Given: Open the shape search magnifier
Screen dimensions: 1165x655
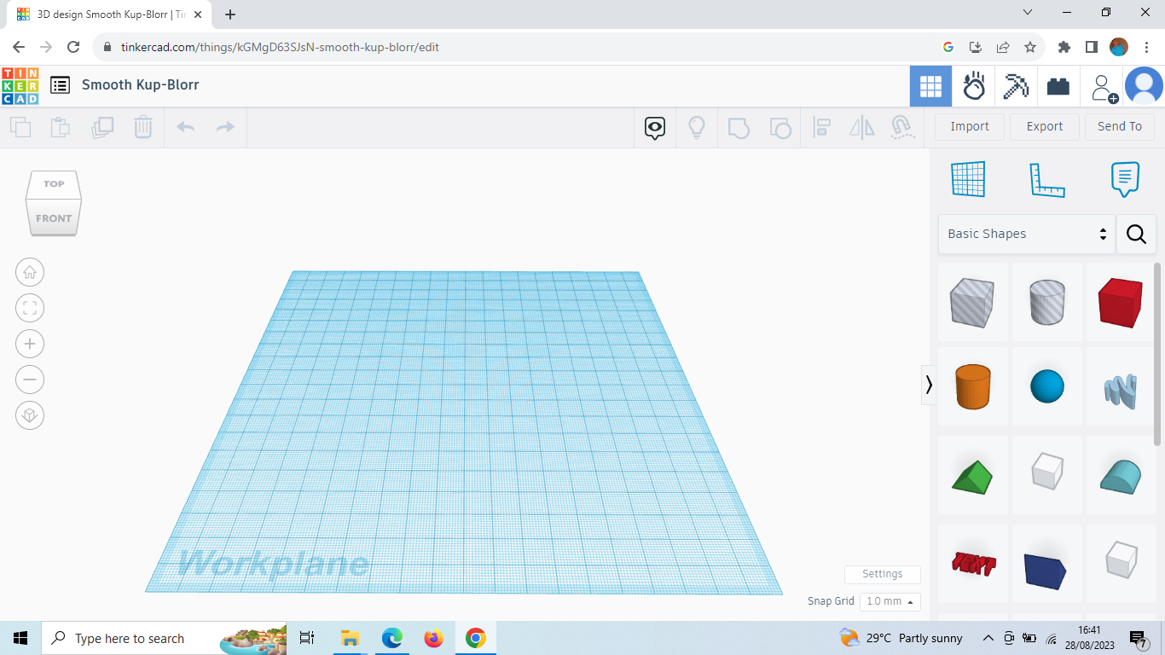Looking at the screenshot, I should point(1136,234).
